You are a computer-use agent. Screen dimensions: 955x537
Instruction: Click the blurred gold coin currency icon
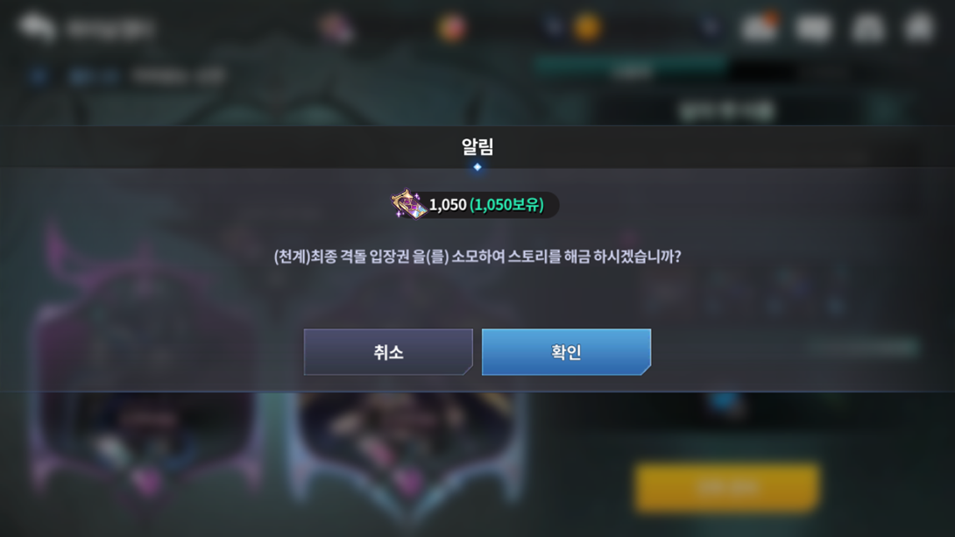pyautogui.click(x=586, y=27)
